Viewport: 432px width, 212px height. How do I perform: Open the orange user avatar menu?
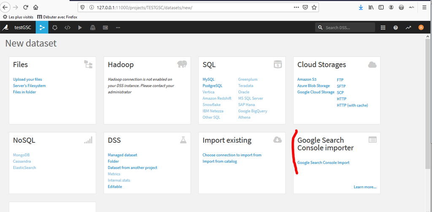click(x=421, y=27)
